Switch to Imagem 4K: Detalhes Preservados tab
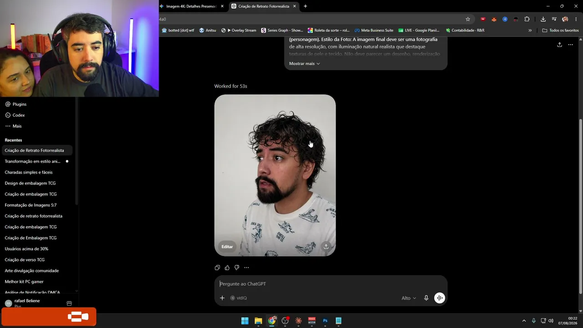583x328 pixels. (192, 6)
